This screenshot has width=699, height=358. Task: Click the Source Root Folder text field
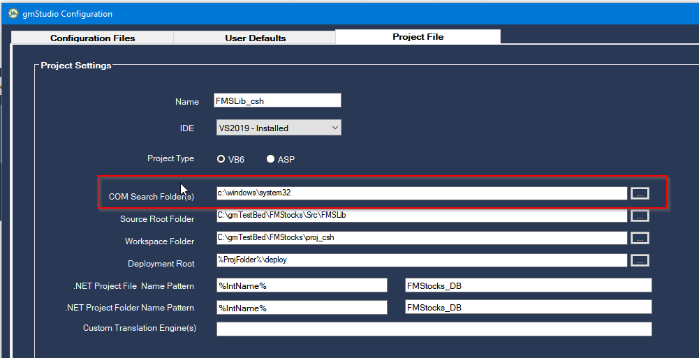tap(421, 215)
